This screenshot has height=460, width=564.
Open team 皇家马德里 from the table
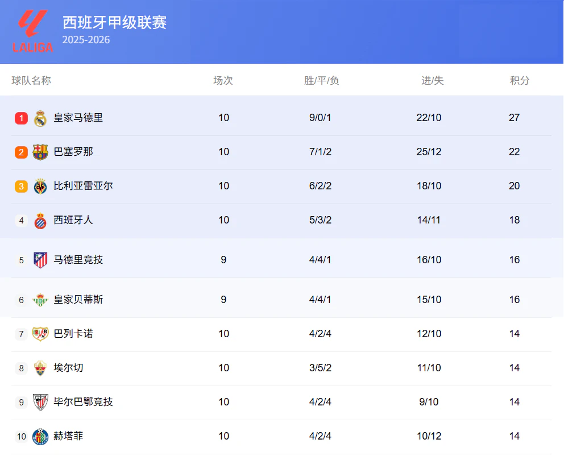point(78,118)
